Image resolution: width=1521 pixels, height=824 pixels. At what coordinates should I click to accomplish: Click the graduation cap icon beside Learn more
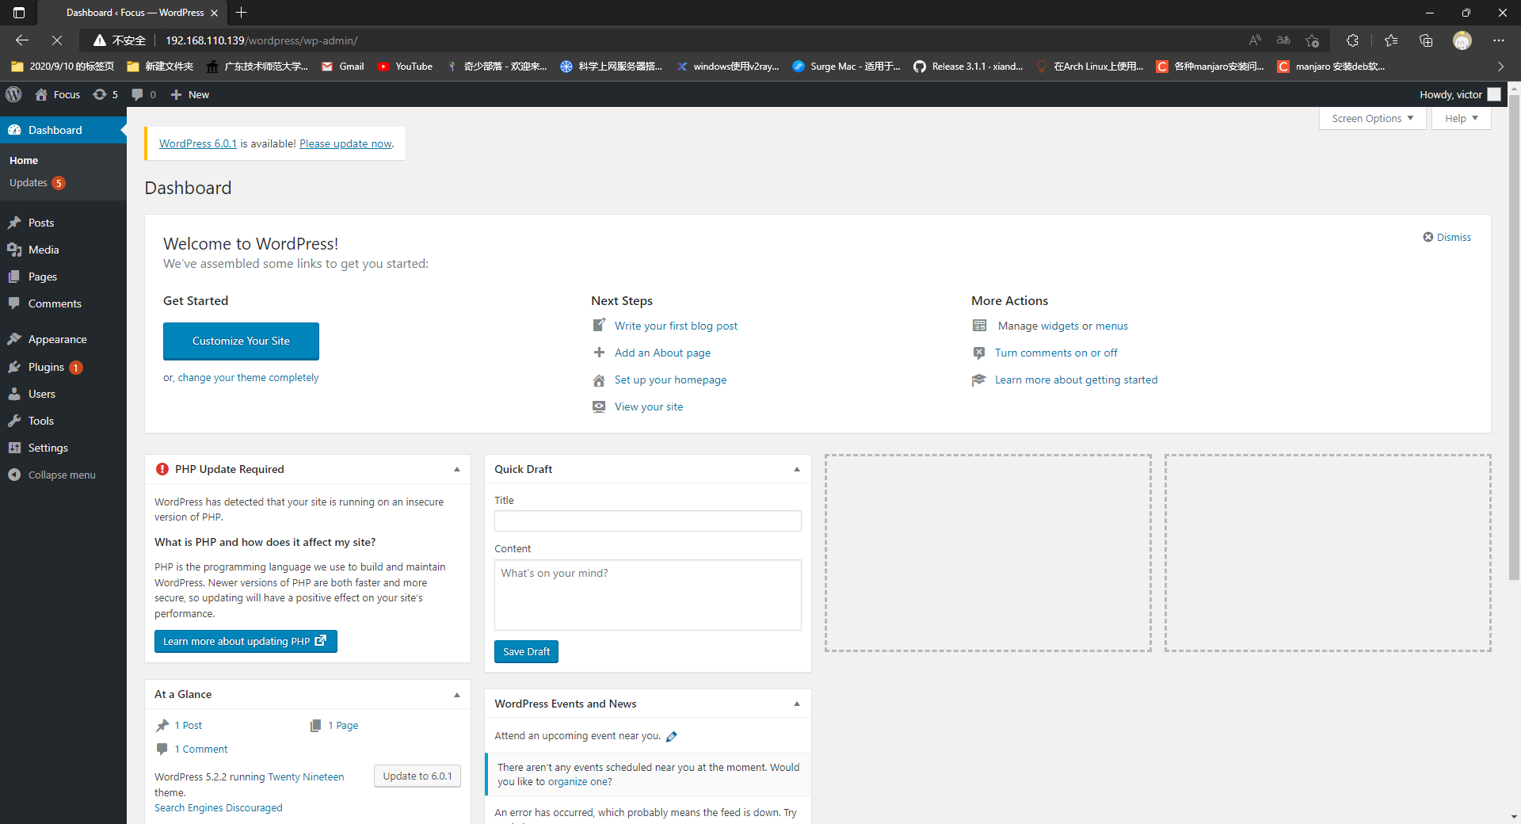[979, 380]
